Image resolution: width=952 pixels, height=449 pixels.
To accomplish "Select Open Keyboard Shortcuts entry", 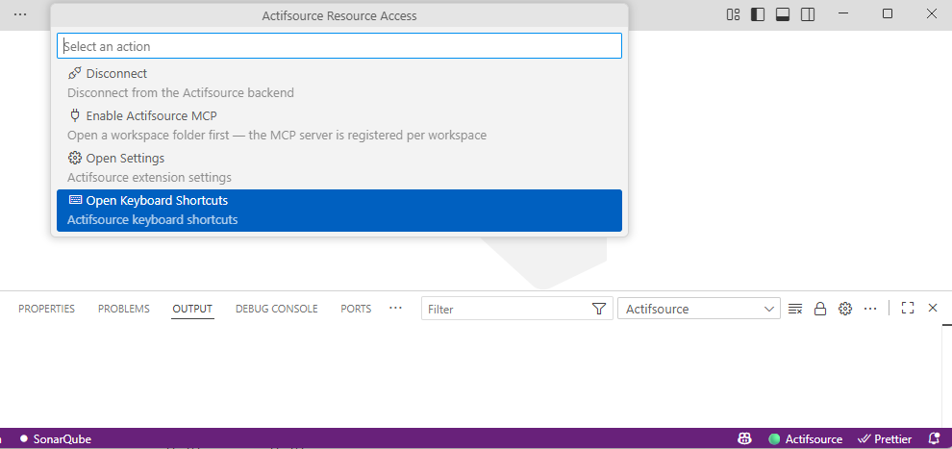I will (x=339, y=211).
